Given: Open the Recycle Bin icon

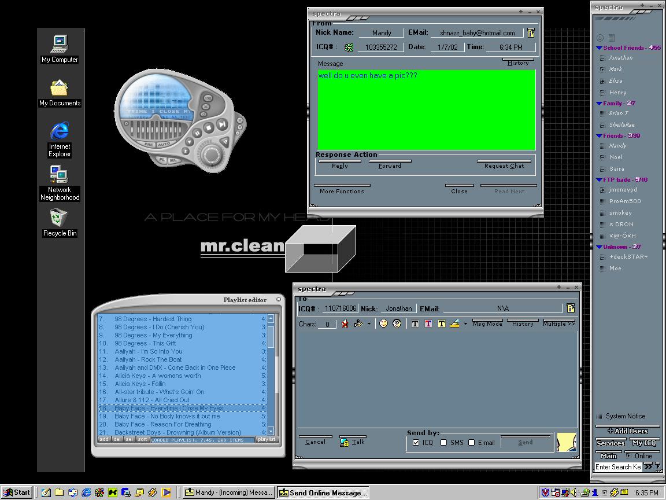Looking at the screenshot, I should click(x=60, y=222).
